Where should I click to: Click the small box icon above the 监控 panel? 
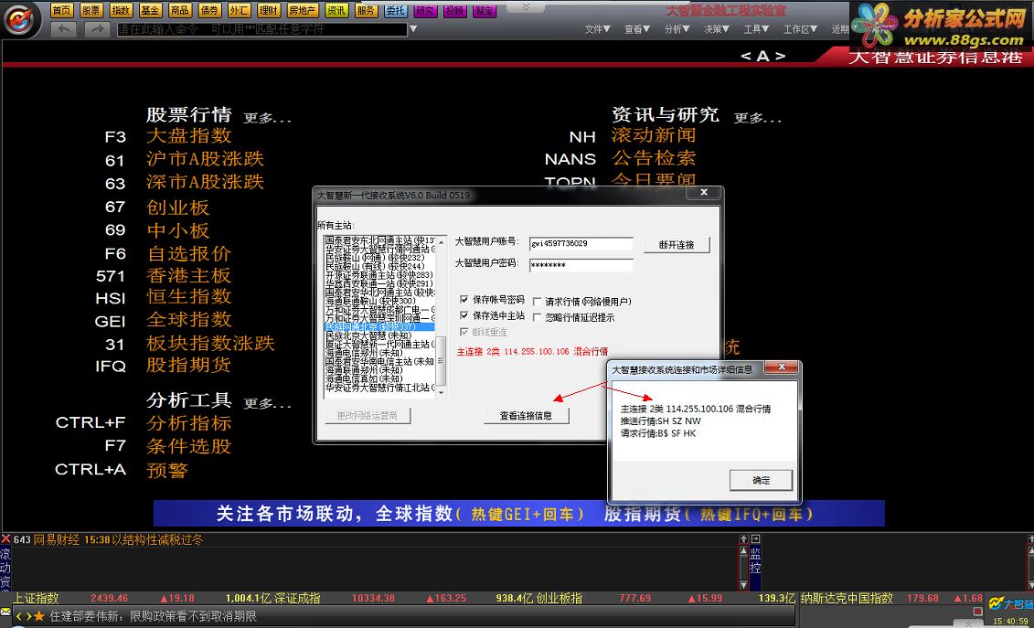click(756, 539)
